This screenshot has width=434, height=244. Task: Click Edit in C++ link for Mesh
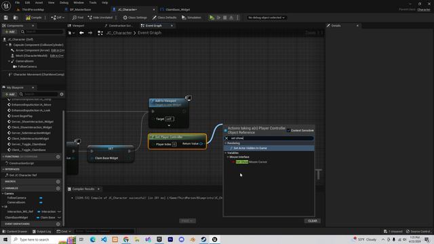(x=57, y=56)
